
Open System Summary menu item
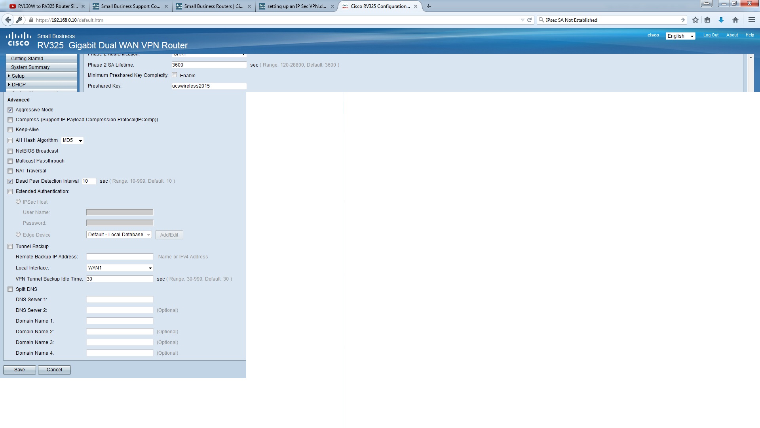(x=42, y=67)
